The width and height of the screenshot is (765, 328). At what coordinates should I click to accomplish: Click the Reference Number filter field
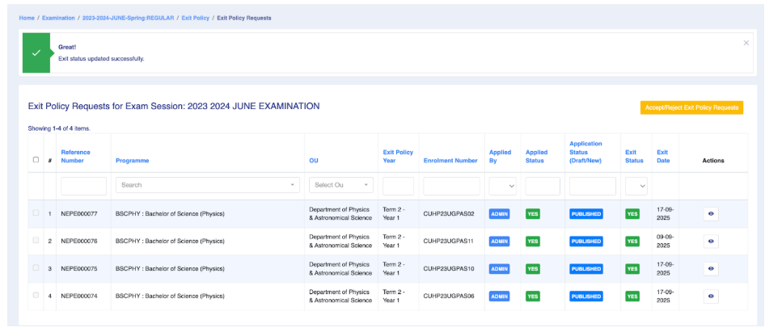(x=83, y=186)
